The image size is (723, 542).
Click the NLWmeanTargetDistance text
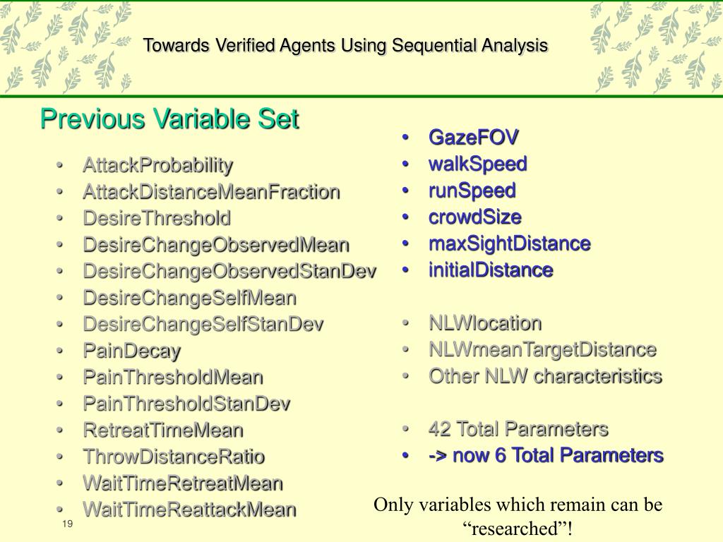click(543, 350)
